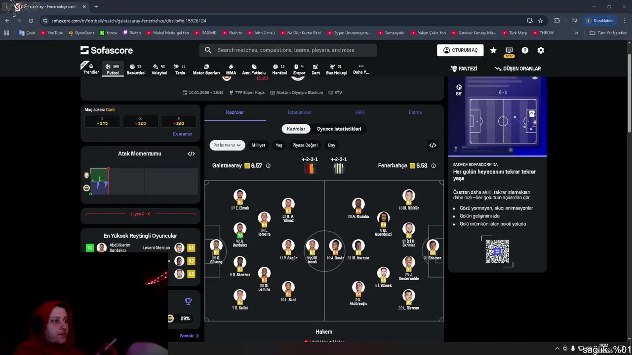Open the help question mark icon

[525, 50]
